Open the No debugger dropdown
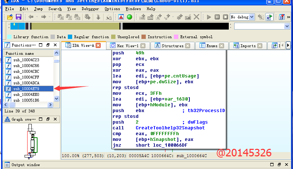The width and height of the screenshot is (293, 169). click(x=252, y=17)
